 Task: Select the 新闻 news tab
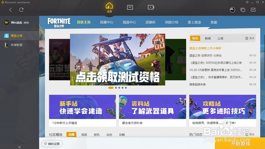click(x=208, y=38)
